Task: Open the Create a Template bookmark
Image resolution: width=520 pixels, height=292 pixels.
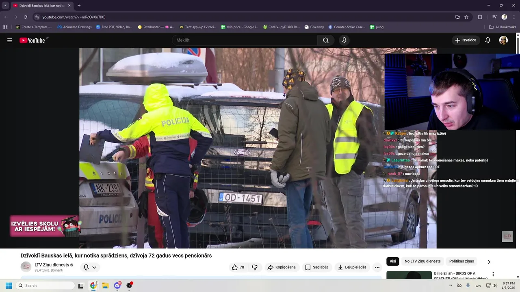Action: coord(34,27)
